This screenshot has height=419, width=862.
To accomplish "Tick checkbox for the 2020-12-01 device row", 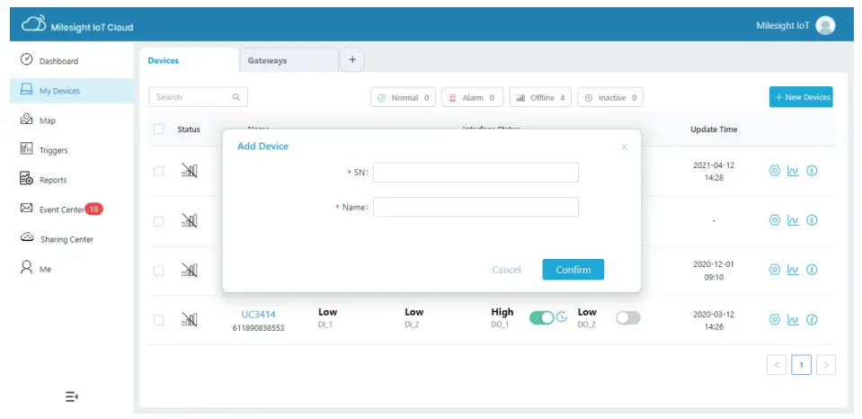I will tap(159, 271).
